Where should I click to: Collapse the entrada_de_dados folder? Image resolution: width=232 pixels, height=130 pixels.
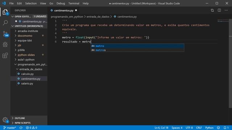click(29, 69)
